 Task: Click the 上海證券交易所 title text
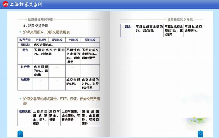26,4
